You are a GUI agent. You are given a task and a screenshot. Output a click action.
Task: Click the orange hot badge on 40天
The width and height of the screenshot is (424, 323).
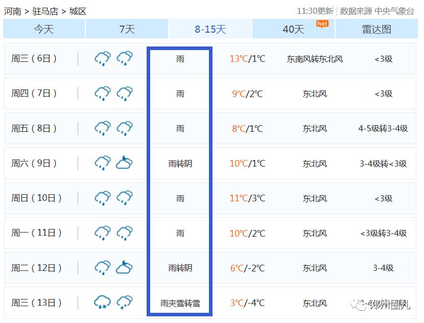pyautogui.click(x=322, y=24)
